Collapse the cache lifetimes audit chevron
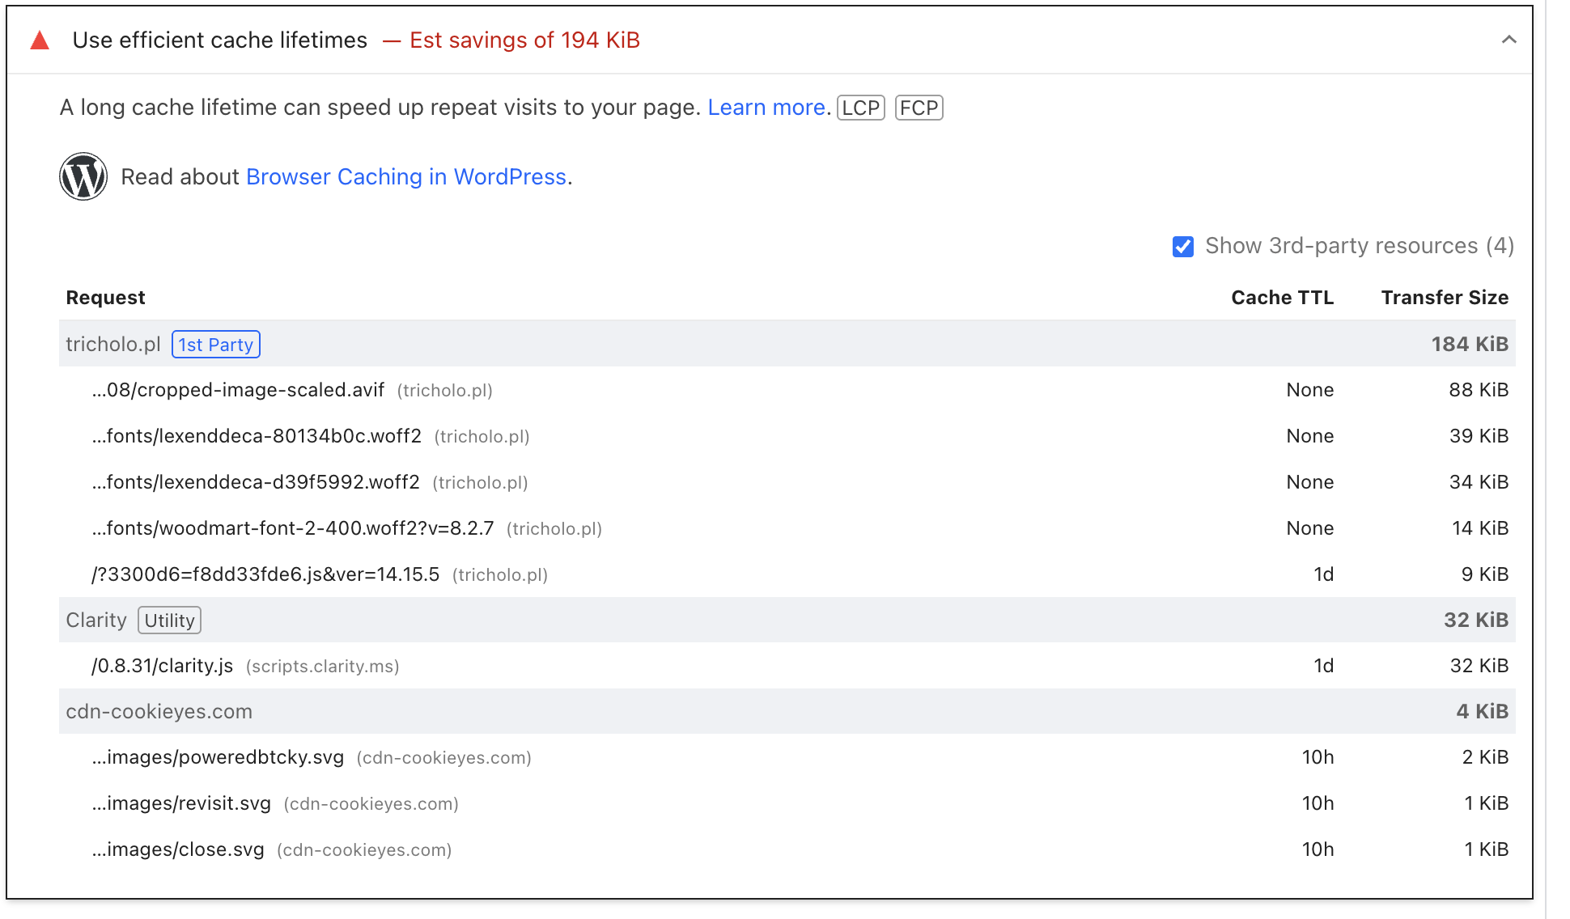This screenshot has width=1570, height=919. tap(1508, 40)
